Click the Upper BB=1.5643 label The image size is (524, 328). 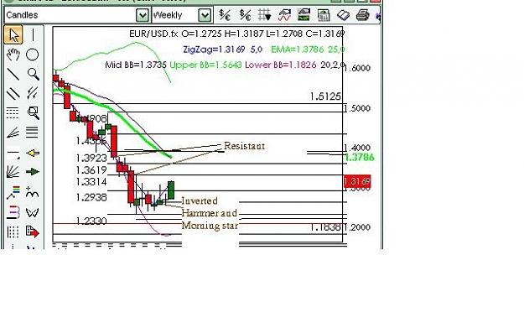point(205,65)
